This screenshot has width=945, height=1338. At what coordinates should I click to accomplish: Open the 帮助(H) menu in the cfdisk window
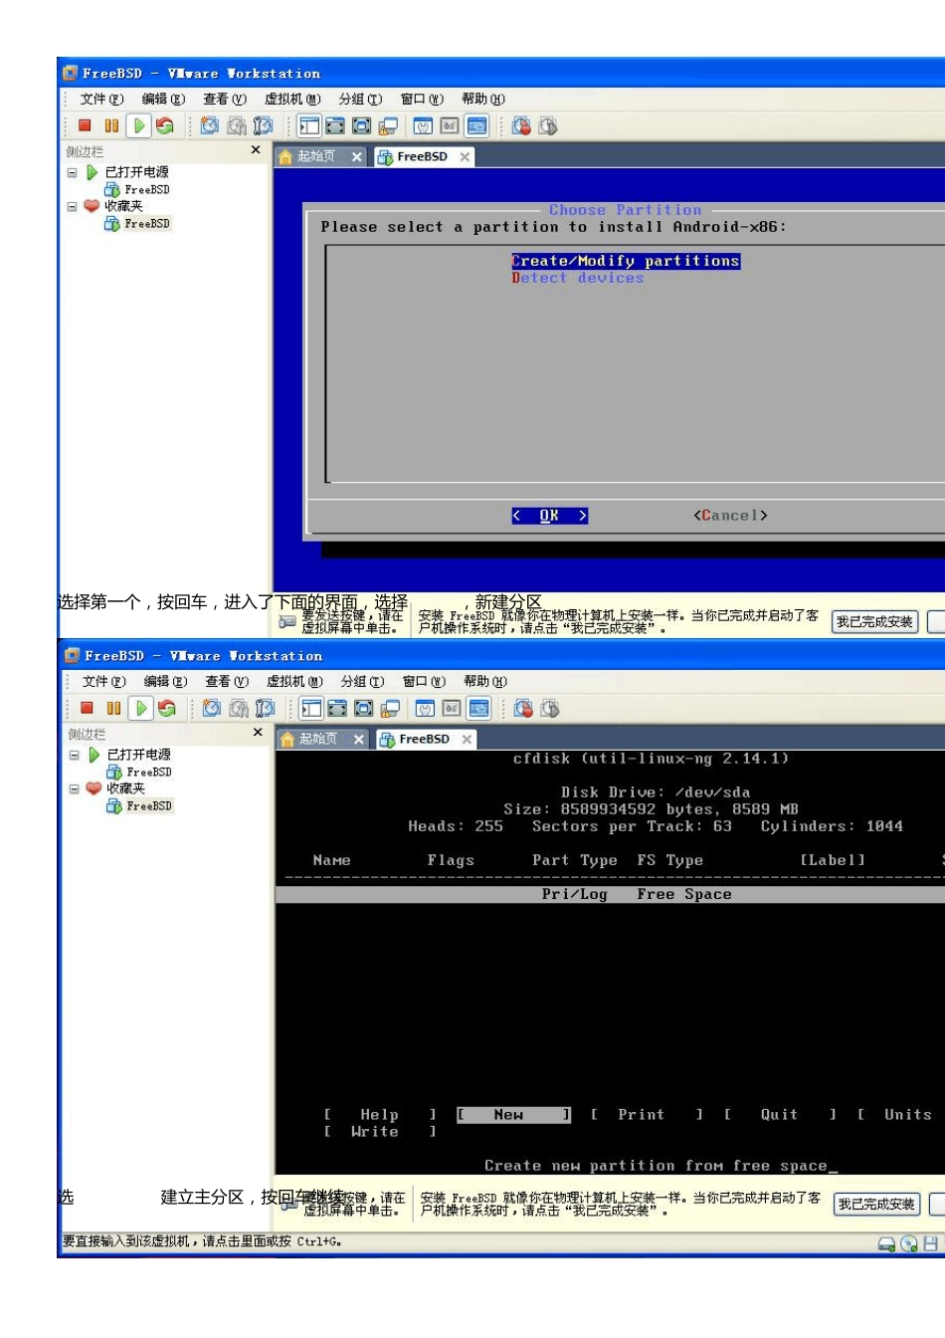[x=485, y=681]
